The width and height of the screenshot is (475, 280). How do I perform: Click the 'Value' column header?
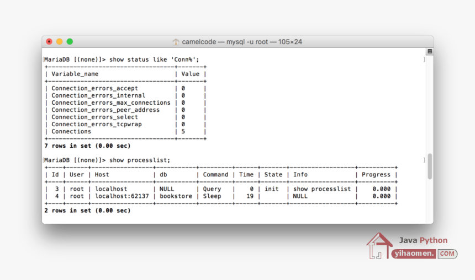190,74
